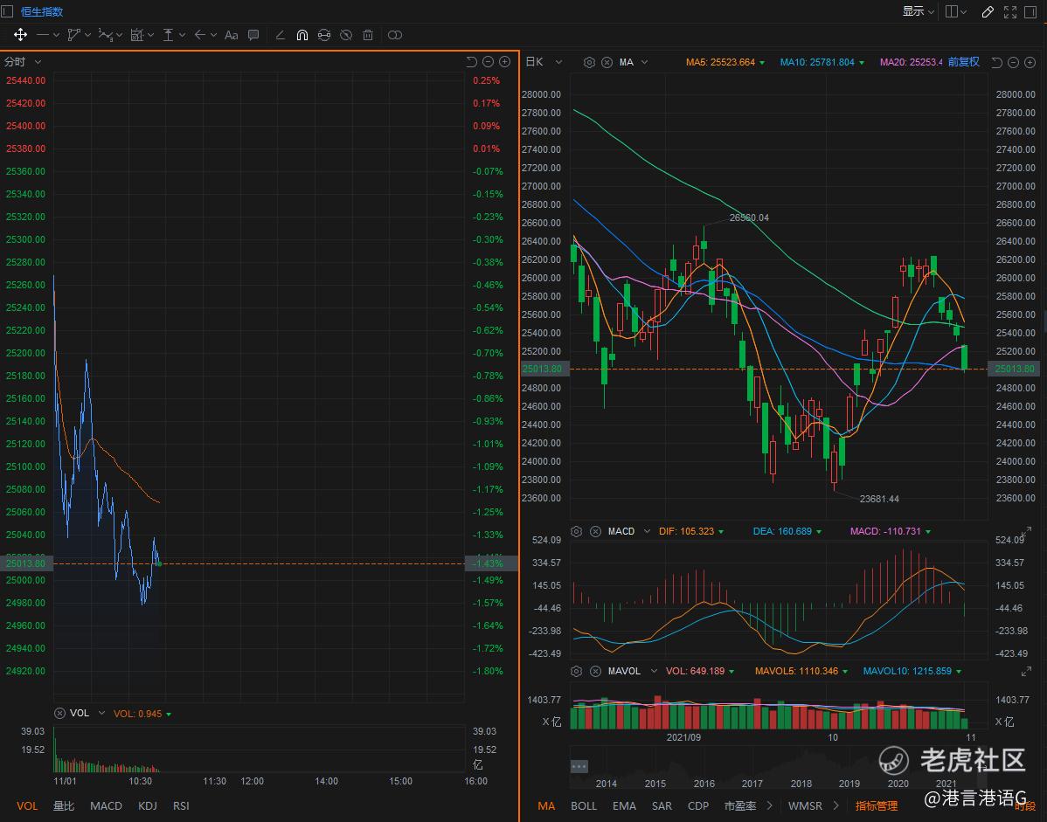Screen dimensions: 1047x822
Task: Select the KDJ tab under intraday chart
Action: (x=147, y=805)
